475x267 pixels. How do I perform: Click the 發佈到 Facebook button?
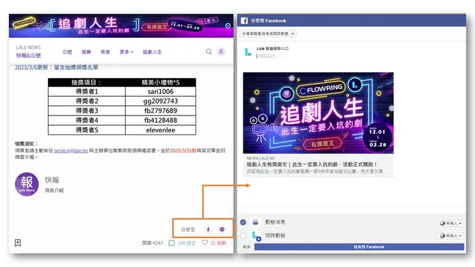coord(359,246)
